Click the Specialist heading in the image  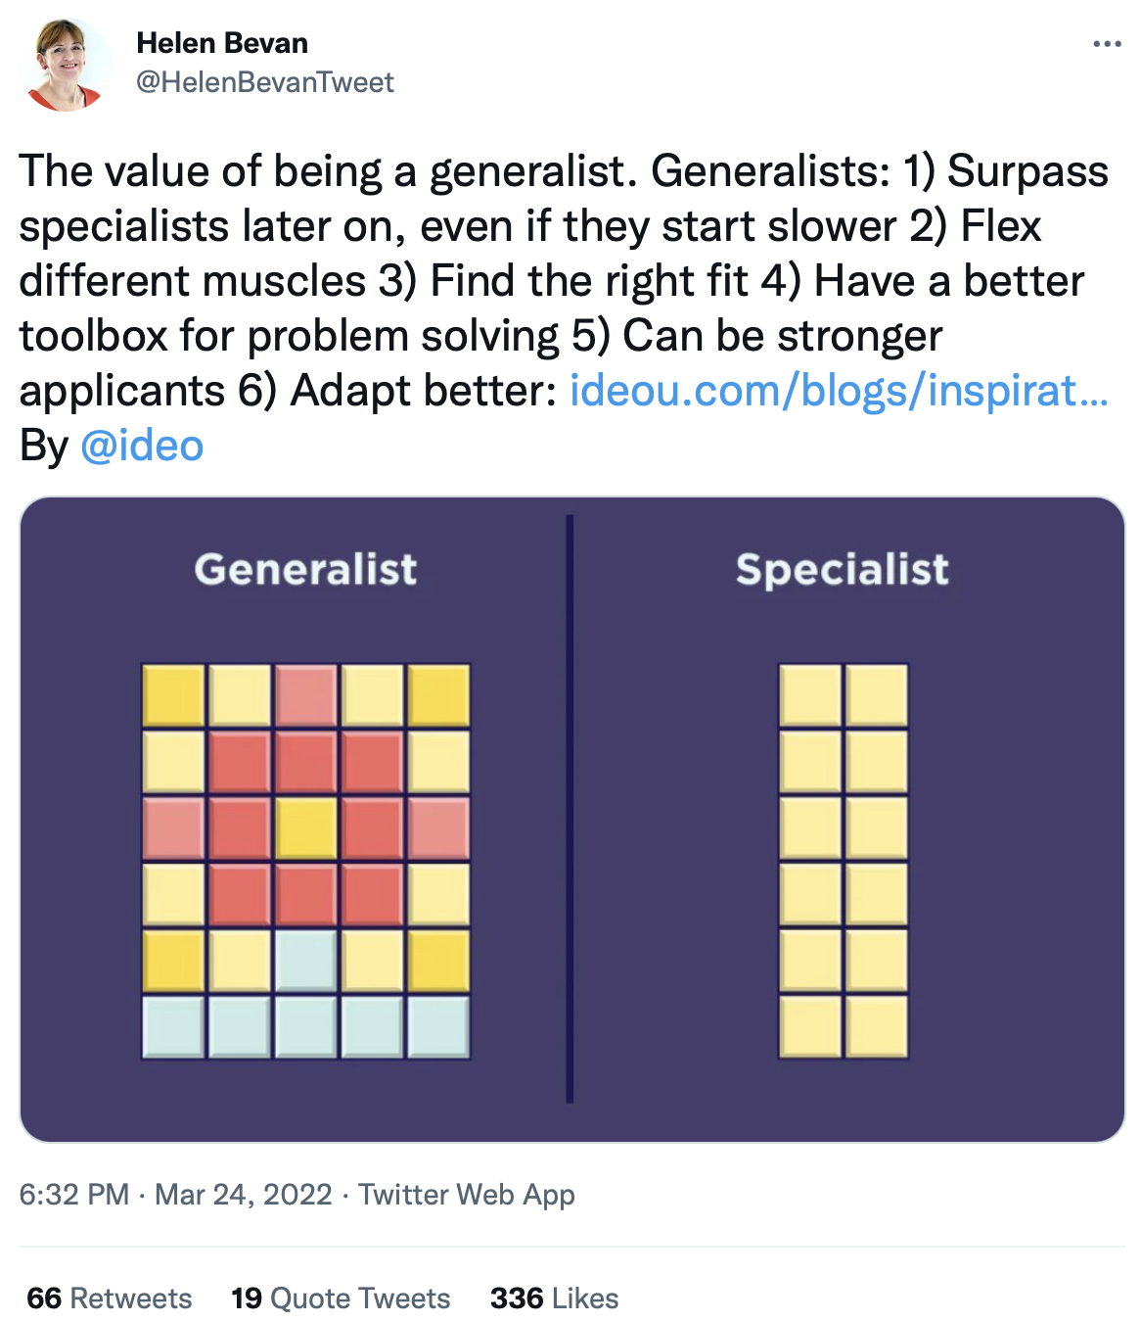pyautogui.click(x=843, y=570)
